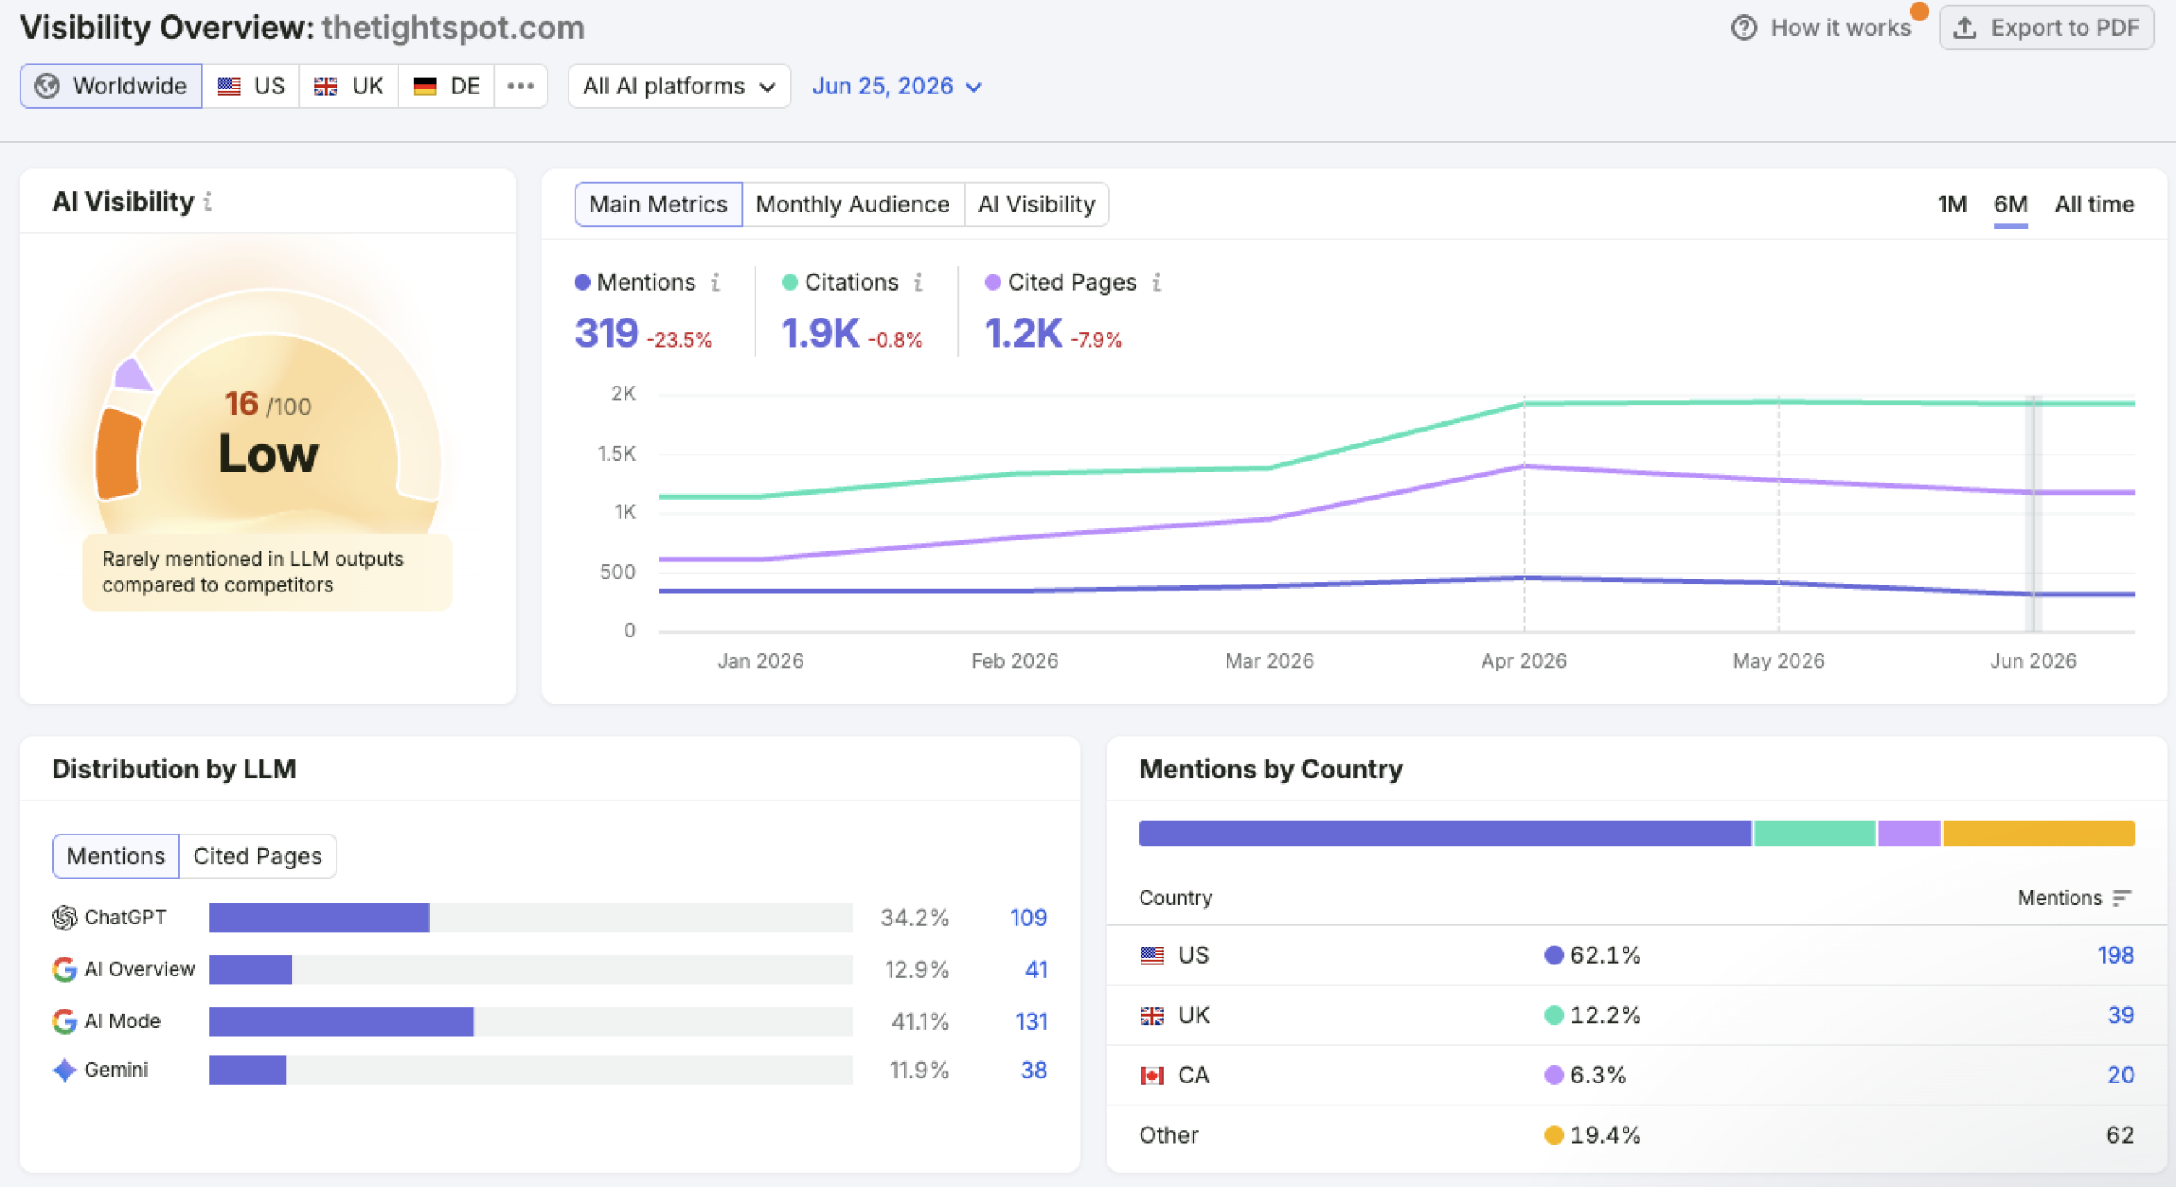Click the Citations info icon
This screenshot has width=2176, height=1187.
(x=918, y=282)
